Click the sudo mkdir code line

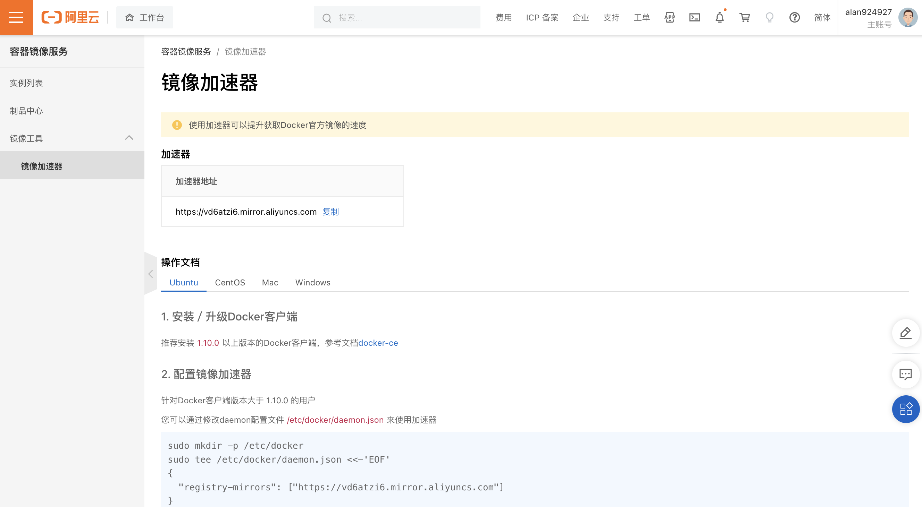coord(235,446)
